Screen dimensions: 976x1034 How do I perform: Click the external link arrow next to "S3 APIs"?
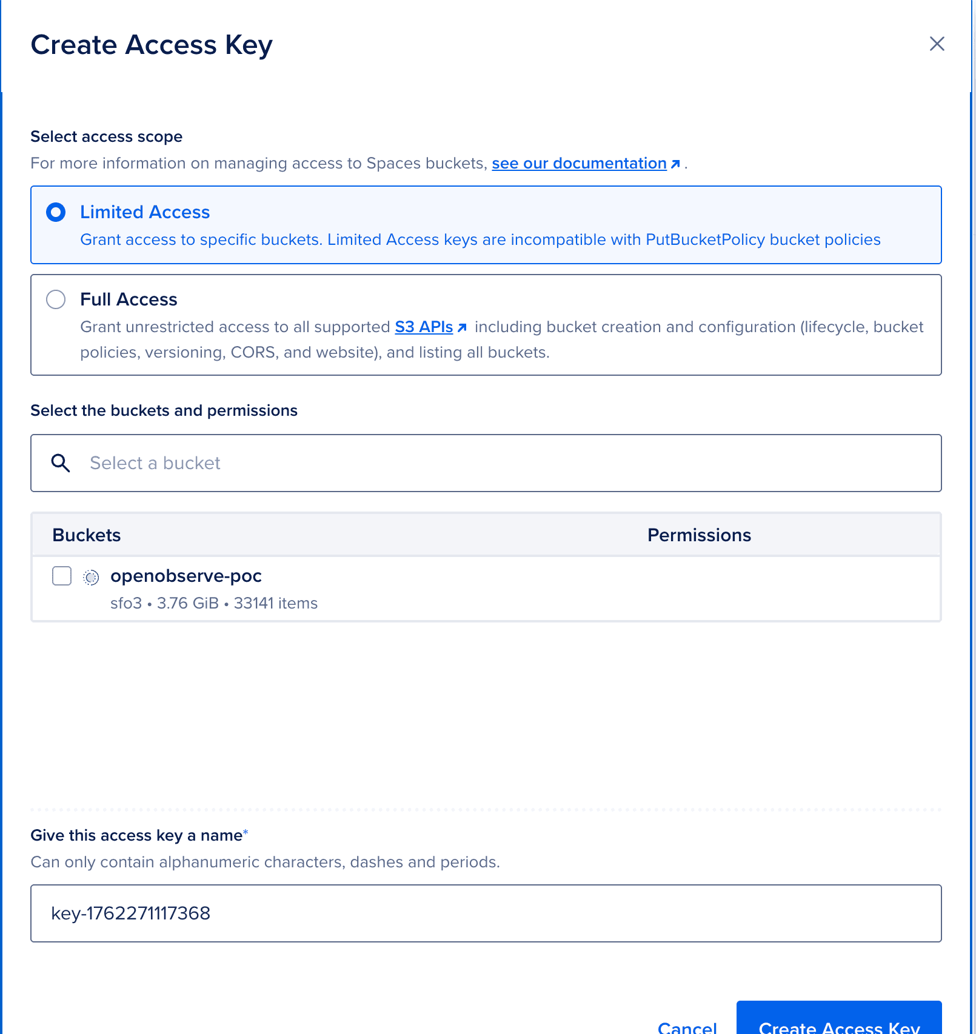(x=463, y=327)
